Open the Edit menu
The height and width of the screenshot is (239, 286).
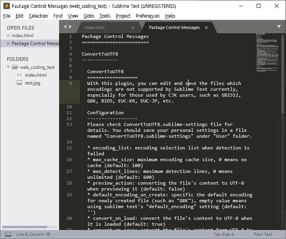pyautogui.click(x=20, y=16)
